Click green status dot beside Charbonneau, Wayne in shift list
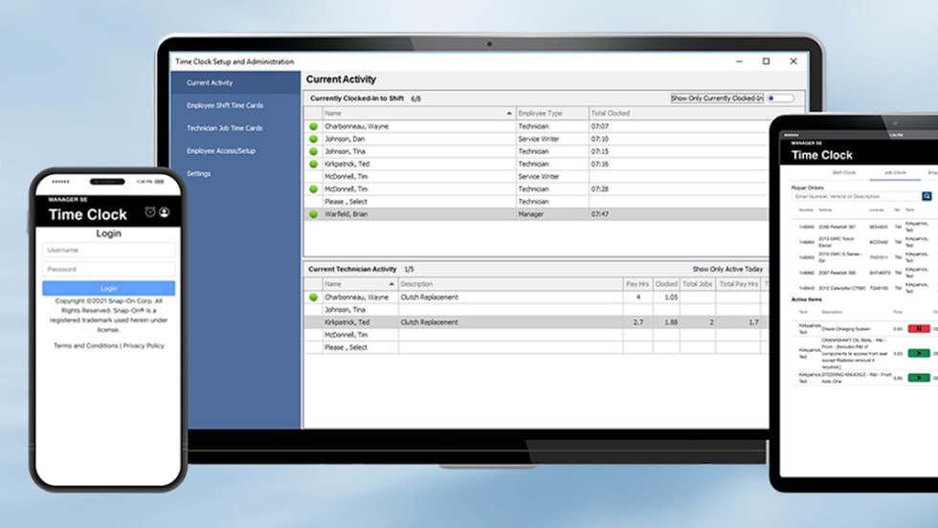Image resolution: width=938 pixels, height=528 pixels. click(x=313, y=126)
